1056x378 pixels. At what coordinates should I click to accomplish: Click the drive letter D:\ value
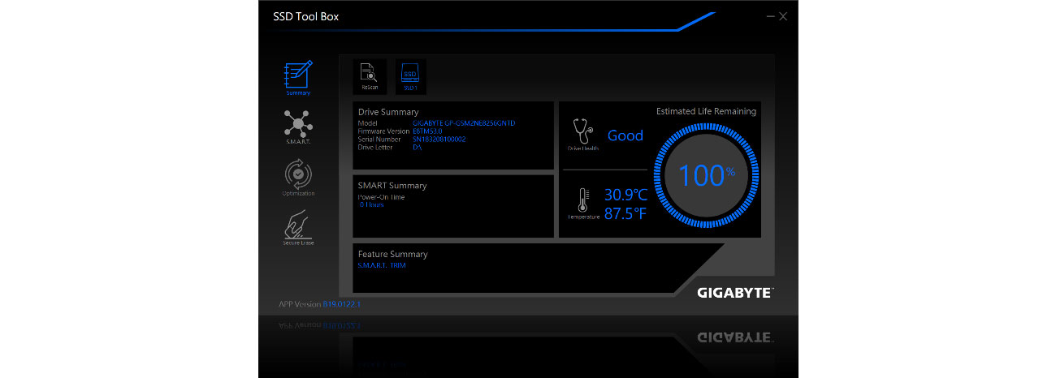pos(417,147)
